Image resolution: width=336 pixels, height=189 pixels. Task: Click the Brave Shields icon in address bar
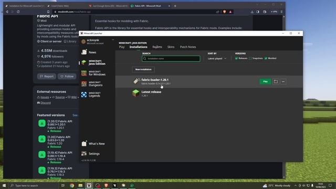click(224, 12)
